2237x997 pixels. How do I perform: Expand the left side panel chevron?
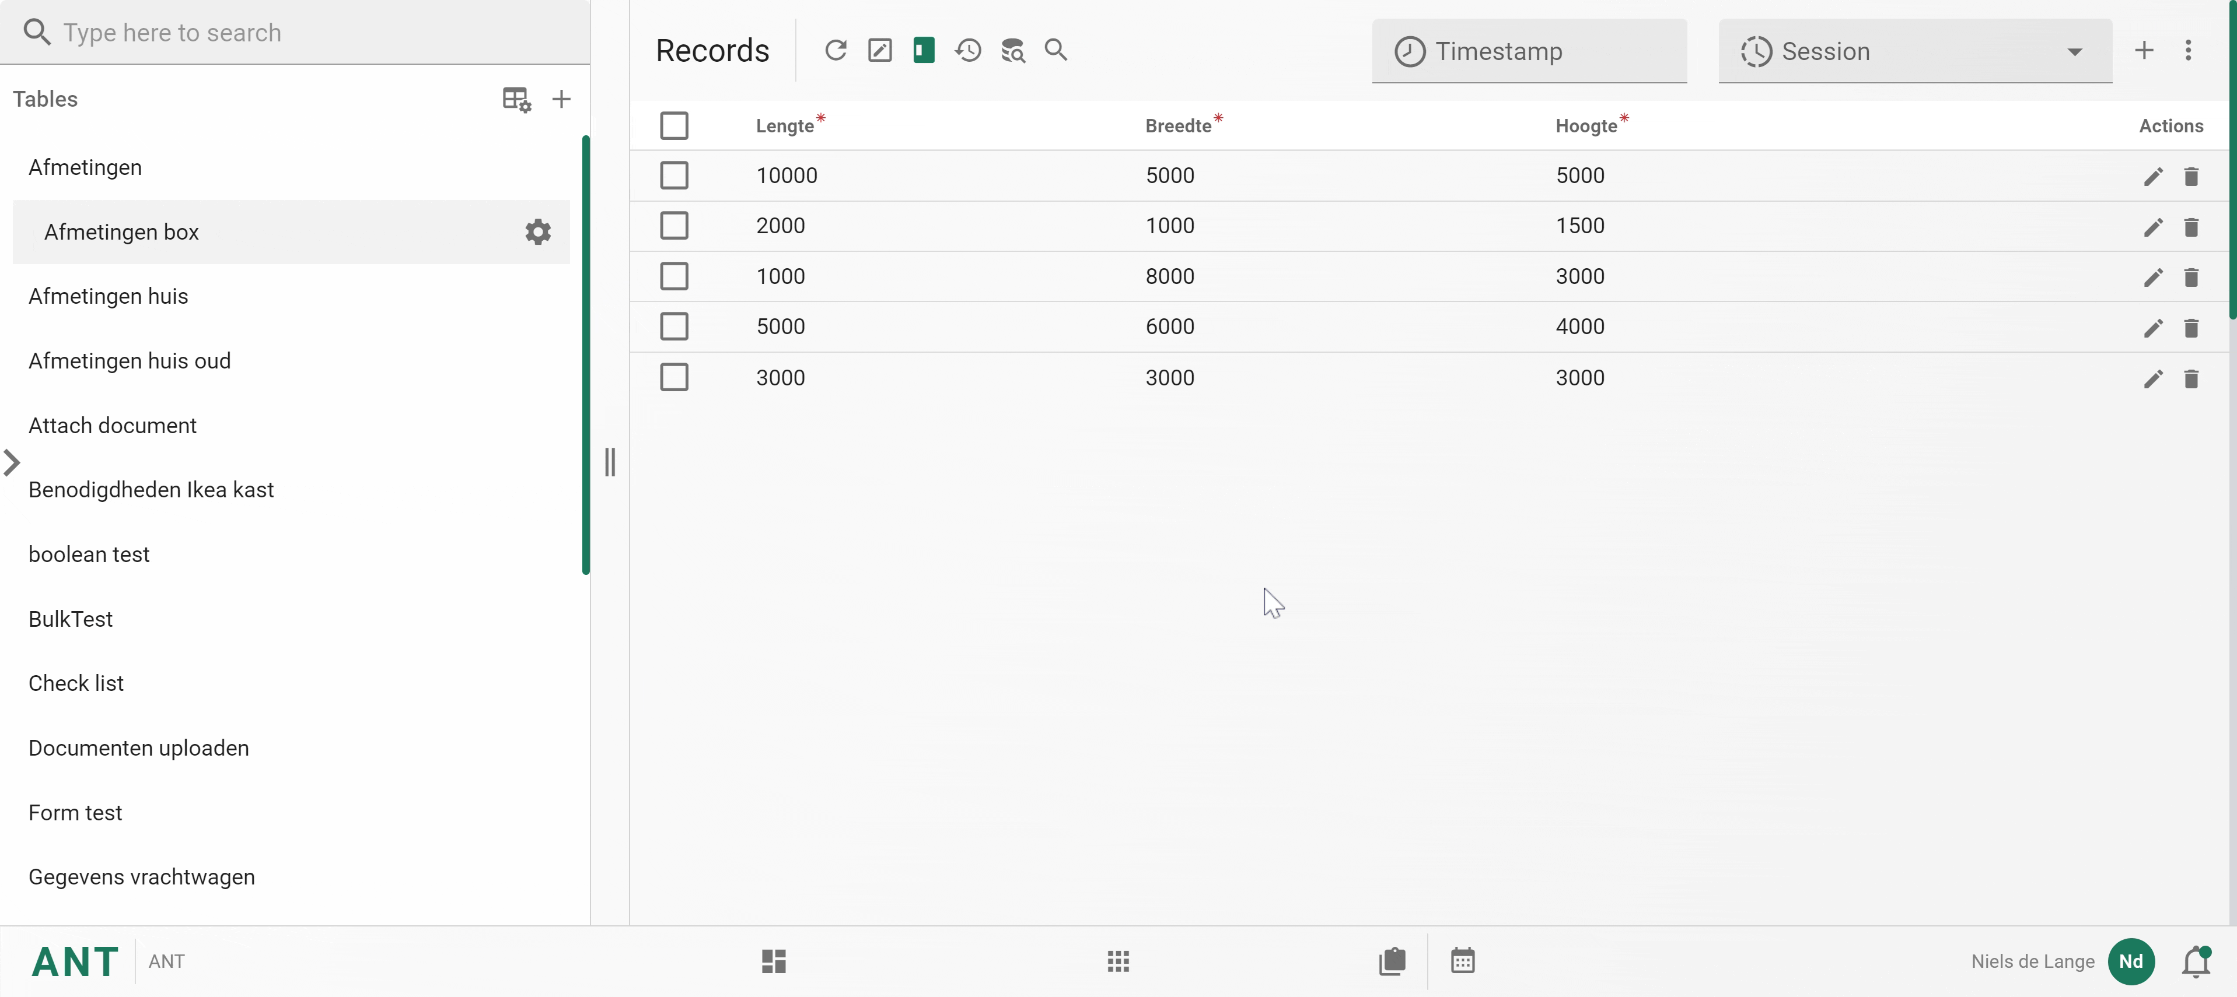tap(11, 462)
